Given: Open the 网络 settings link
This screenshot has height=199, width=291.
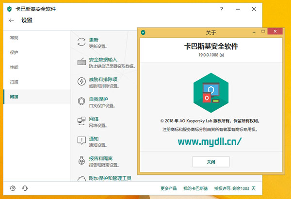Looking at the screenshot, I should coord(94,119).
